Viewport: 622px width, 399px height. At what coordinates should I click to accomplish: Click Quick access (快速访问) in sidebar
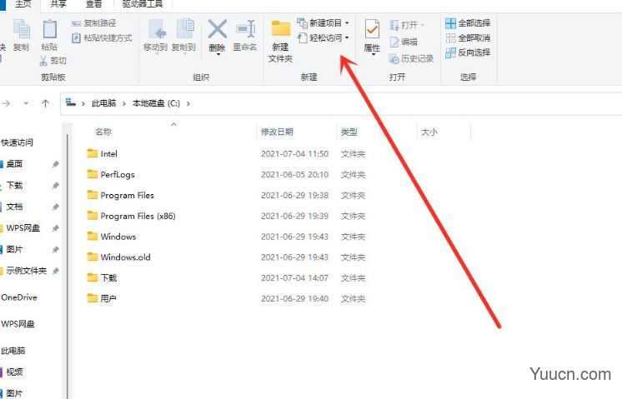click(x=17, y=142)
